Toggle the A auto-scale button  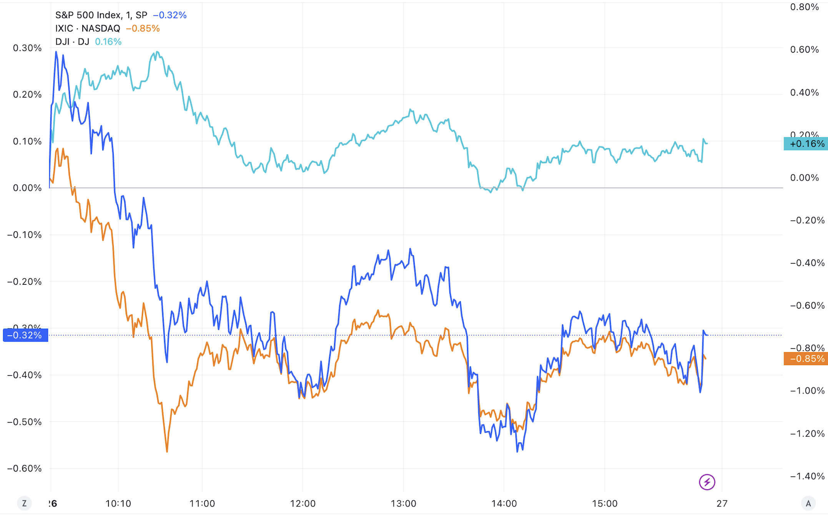pyautogui.click(x=808, y=503)
